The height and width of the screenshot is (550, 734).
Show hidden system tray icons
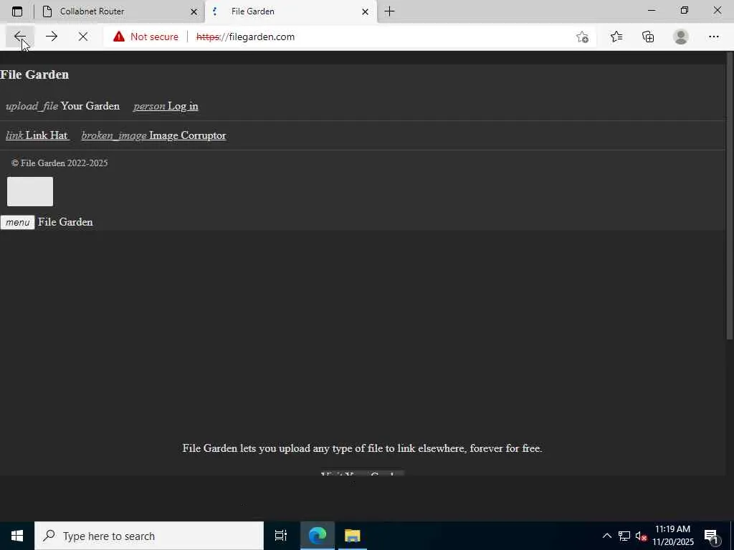click(606, 536)
